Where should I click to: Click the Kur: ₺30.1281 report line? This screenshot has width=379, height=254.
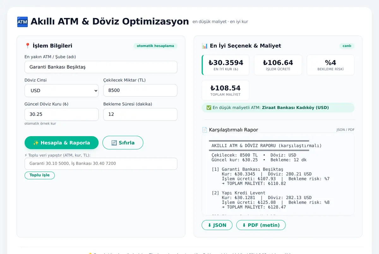click(x=238, y=198)
